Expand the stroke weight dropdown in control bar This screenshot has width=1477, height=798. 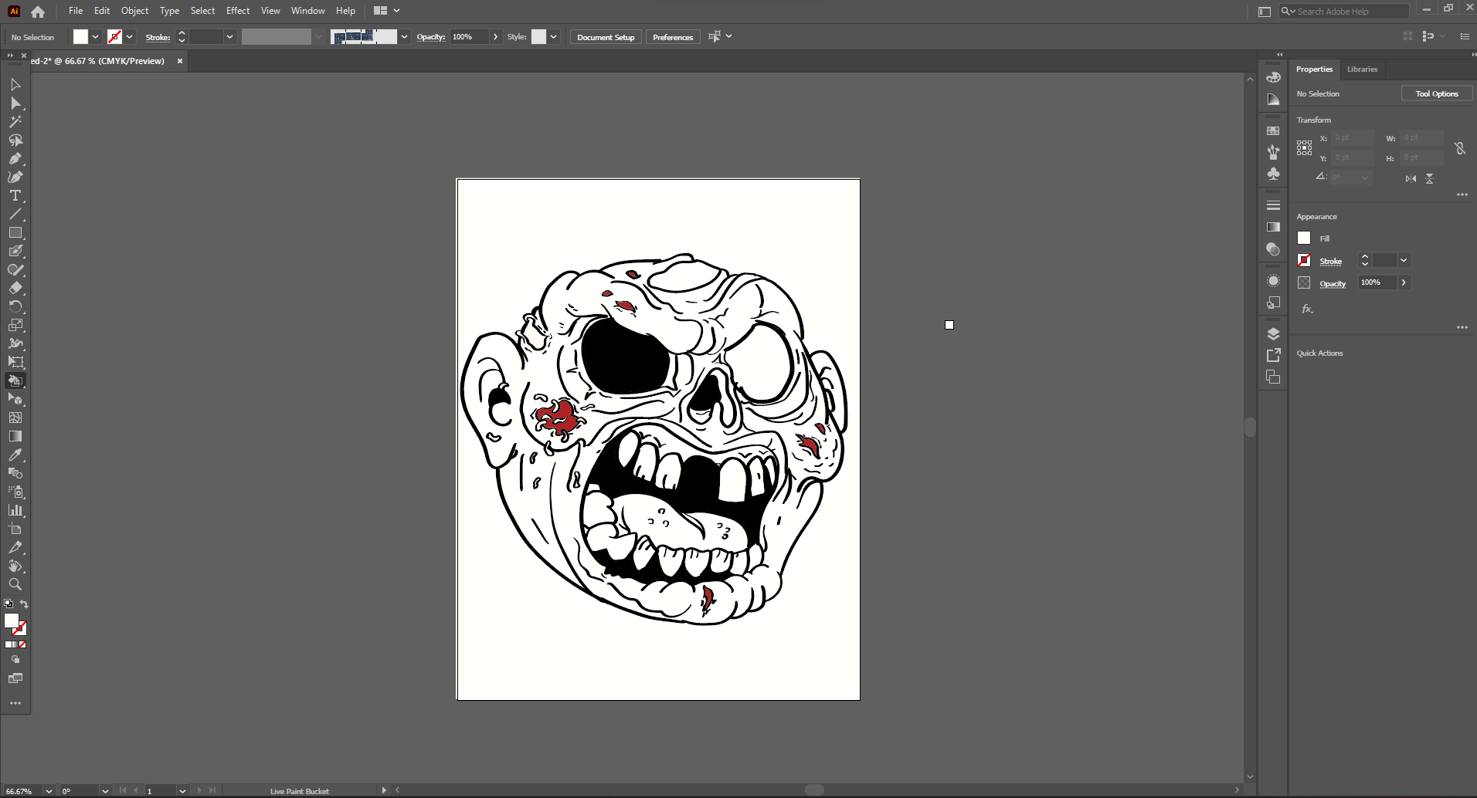229,37
